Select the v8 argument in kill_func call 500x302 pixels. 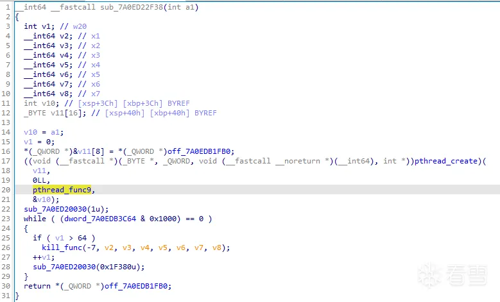(x=217, y=247)
